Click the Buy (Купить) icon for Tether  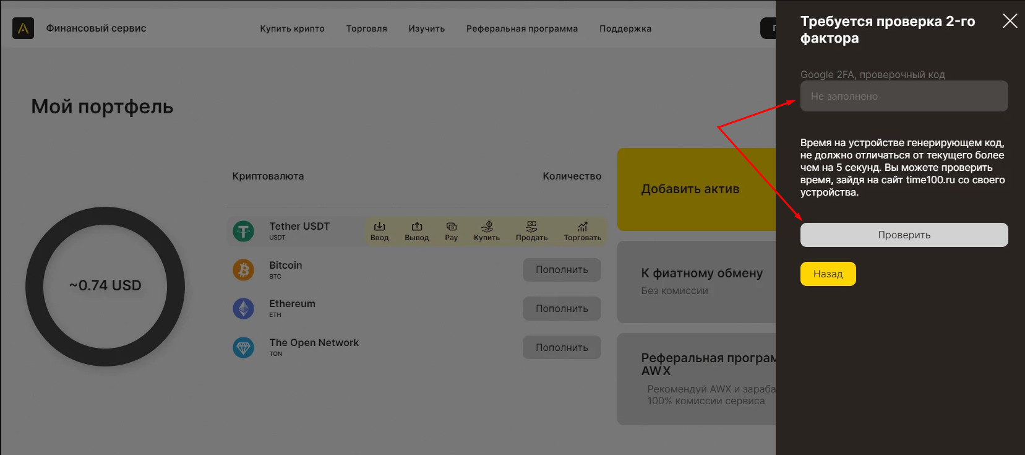[487, 227]
